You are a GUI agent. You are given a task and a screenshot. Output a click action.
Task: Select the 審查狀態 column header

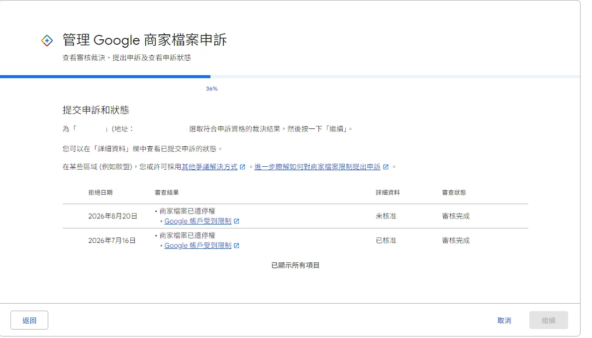click(x=454, y=193)
